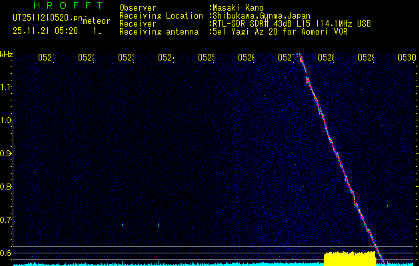Click the 0530 time axis marker
Screen dimensions: 419x266
(406, 58)
